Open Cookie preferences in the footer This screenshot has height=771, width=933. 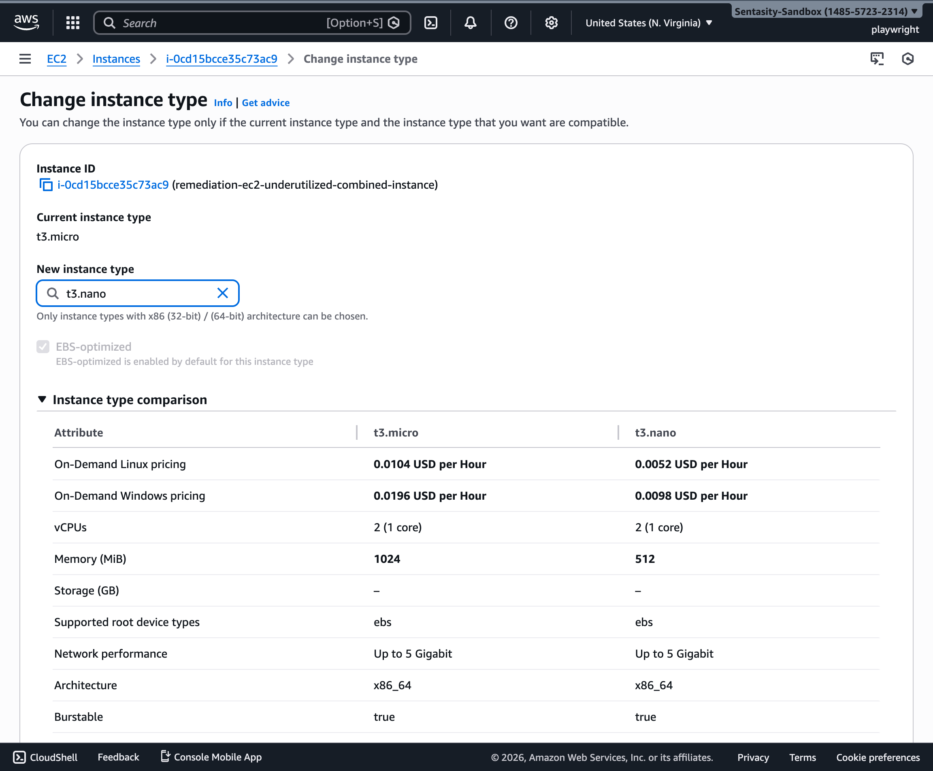point(877,757)
